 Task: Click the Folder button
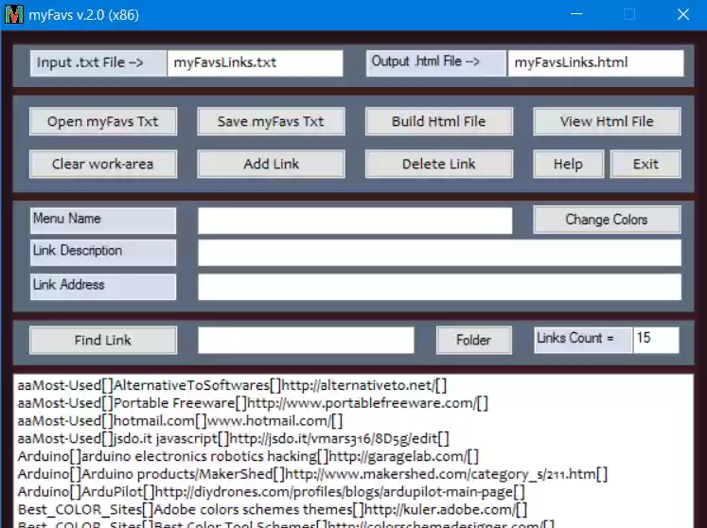(x=474, y=340)
